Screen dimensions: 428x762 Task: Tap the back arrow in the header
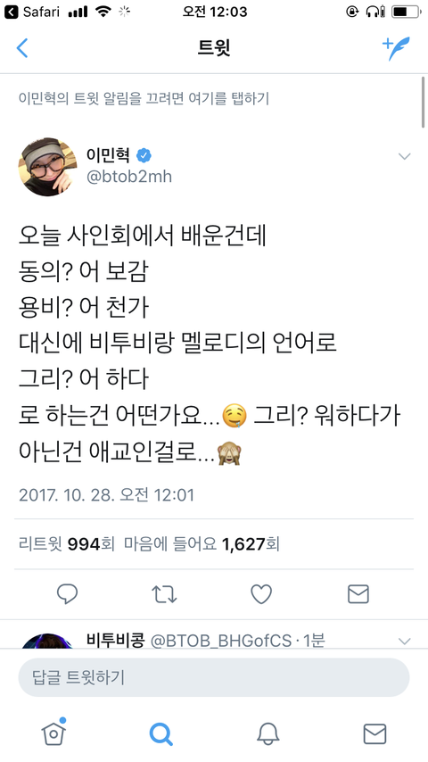(22, 48)
